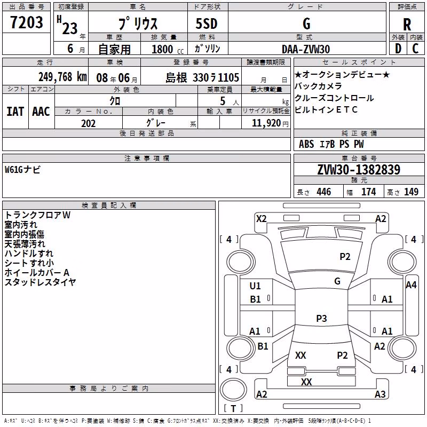The image size is (427, 427).
Task: Click the vehicle history value 自家用
Action: [114, 49]
